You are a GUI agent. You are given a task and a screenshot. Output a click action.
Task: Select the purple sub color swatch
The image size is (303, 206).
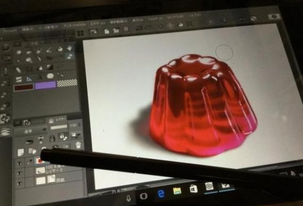(45, 85)
